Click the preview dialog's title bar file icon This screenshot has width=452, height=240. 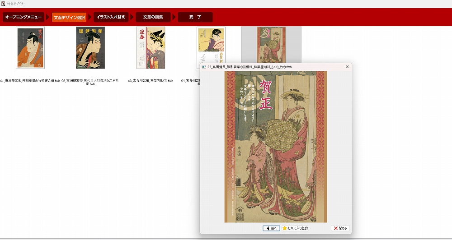(x=204, y=67)
